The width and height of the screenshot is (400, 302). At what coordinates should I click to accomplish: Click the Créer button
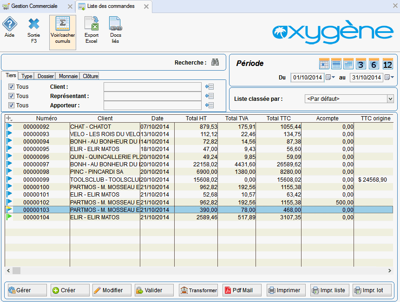pyautogui.click(x=70, y=290)
